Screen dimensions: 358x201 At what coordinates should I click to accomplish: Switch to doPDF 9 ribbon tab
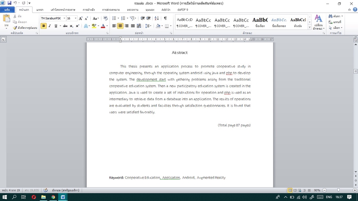(183, 10)
